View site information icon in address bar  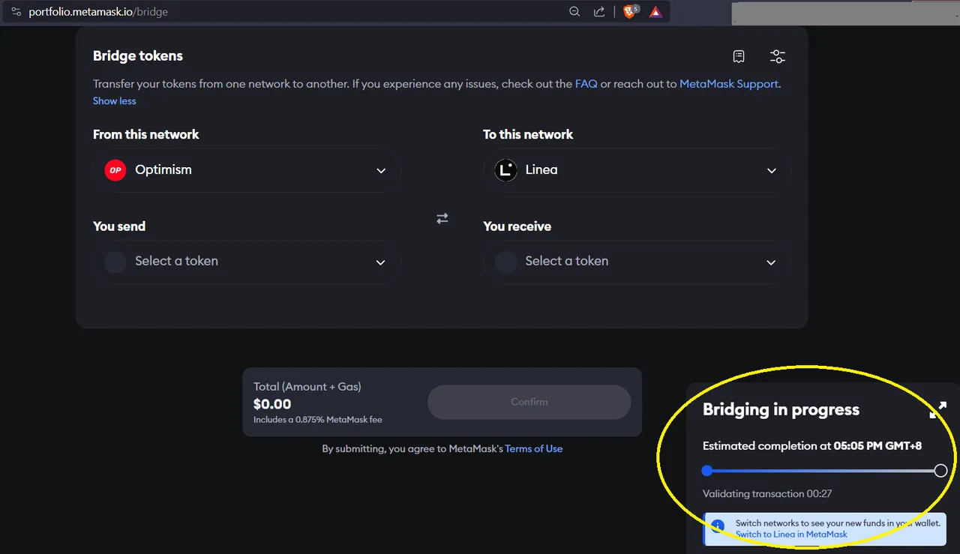16,12
